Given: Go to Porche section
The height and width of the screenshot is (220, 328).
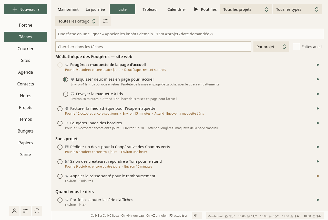Looking at the screenshot, I should pyautogui.click(x=26, y=25).
